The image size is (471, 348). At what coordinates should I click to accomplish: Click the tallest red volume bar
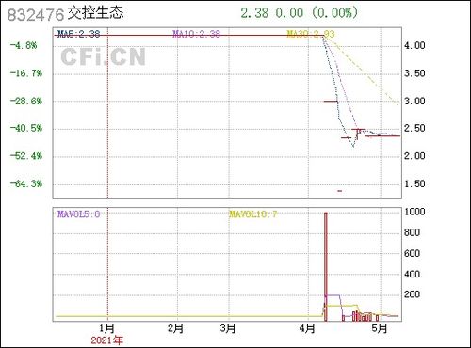click(x=326, y=266)
